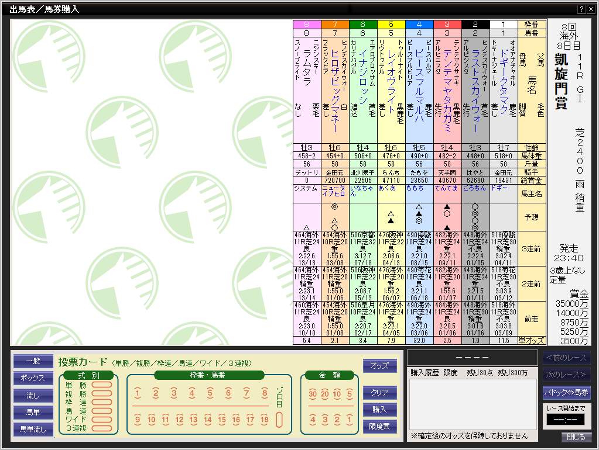Mark horse number 7 on voting card

pos(247,393)
